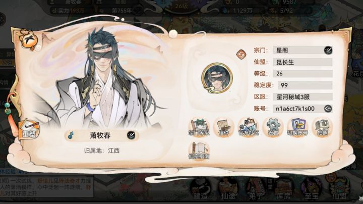This screenshot has height=204, width=363.
Task: Select the 区服 field 星河秘域3服
Action: [x=303, y=97]
